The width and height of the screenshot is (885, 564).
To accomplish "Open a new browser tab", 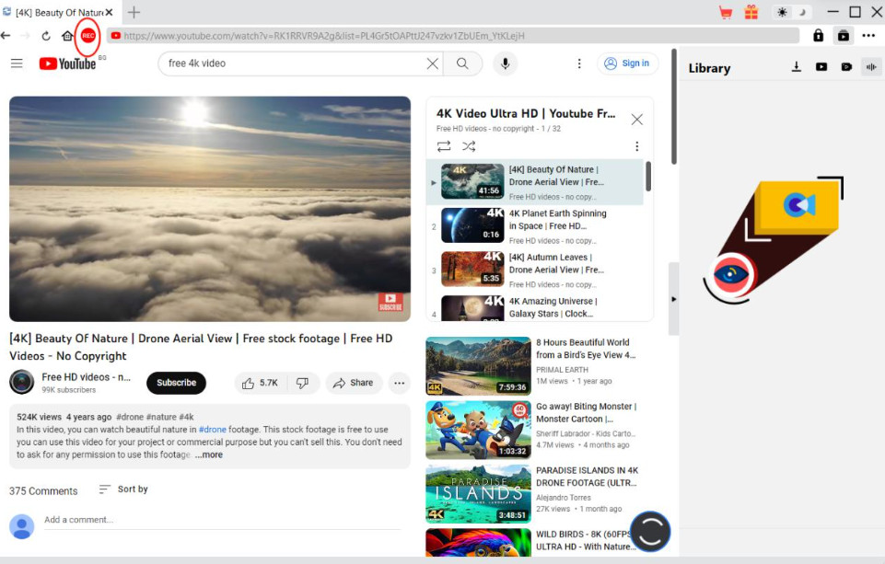I will [x=134, y=12].
